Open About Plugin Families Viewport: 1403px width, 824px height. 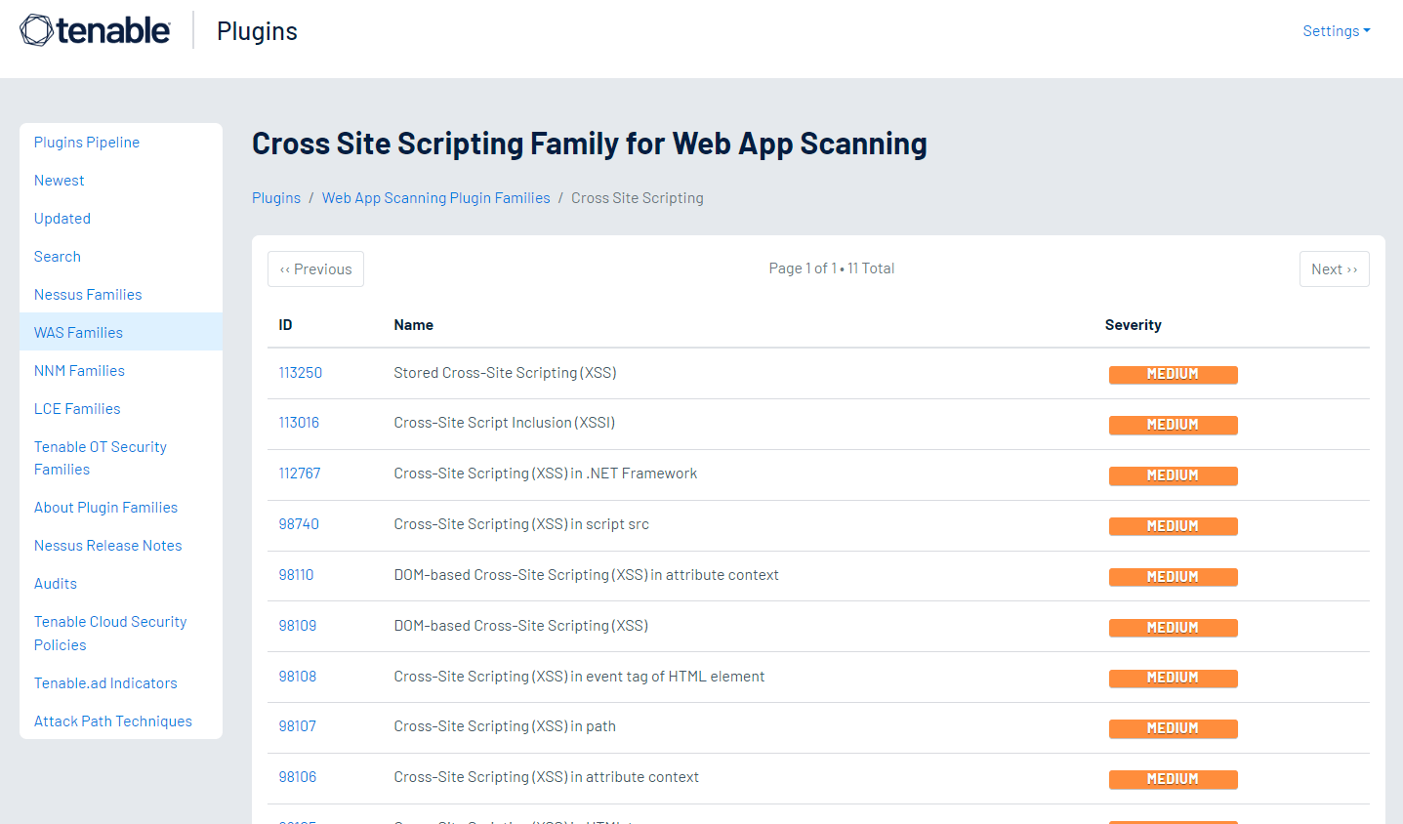105,507
